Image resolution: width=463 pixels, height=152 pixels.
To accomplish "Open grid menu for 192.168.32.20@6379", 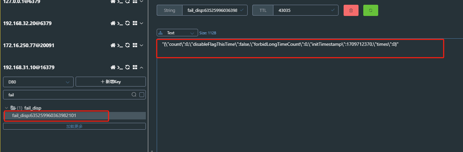I will pos(135,23).
